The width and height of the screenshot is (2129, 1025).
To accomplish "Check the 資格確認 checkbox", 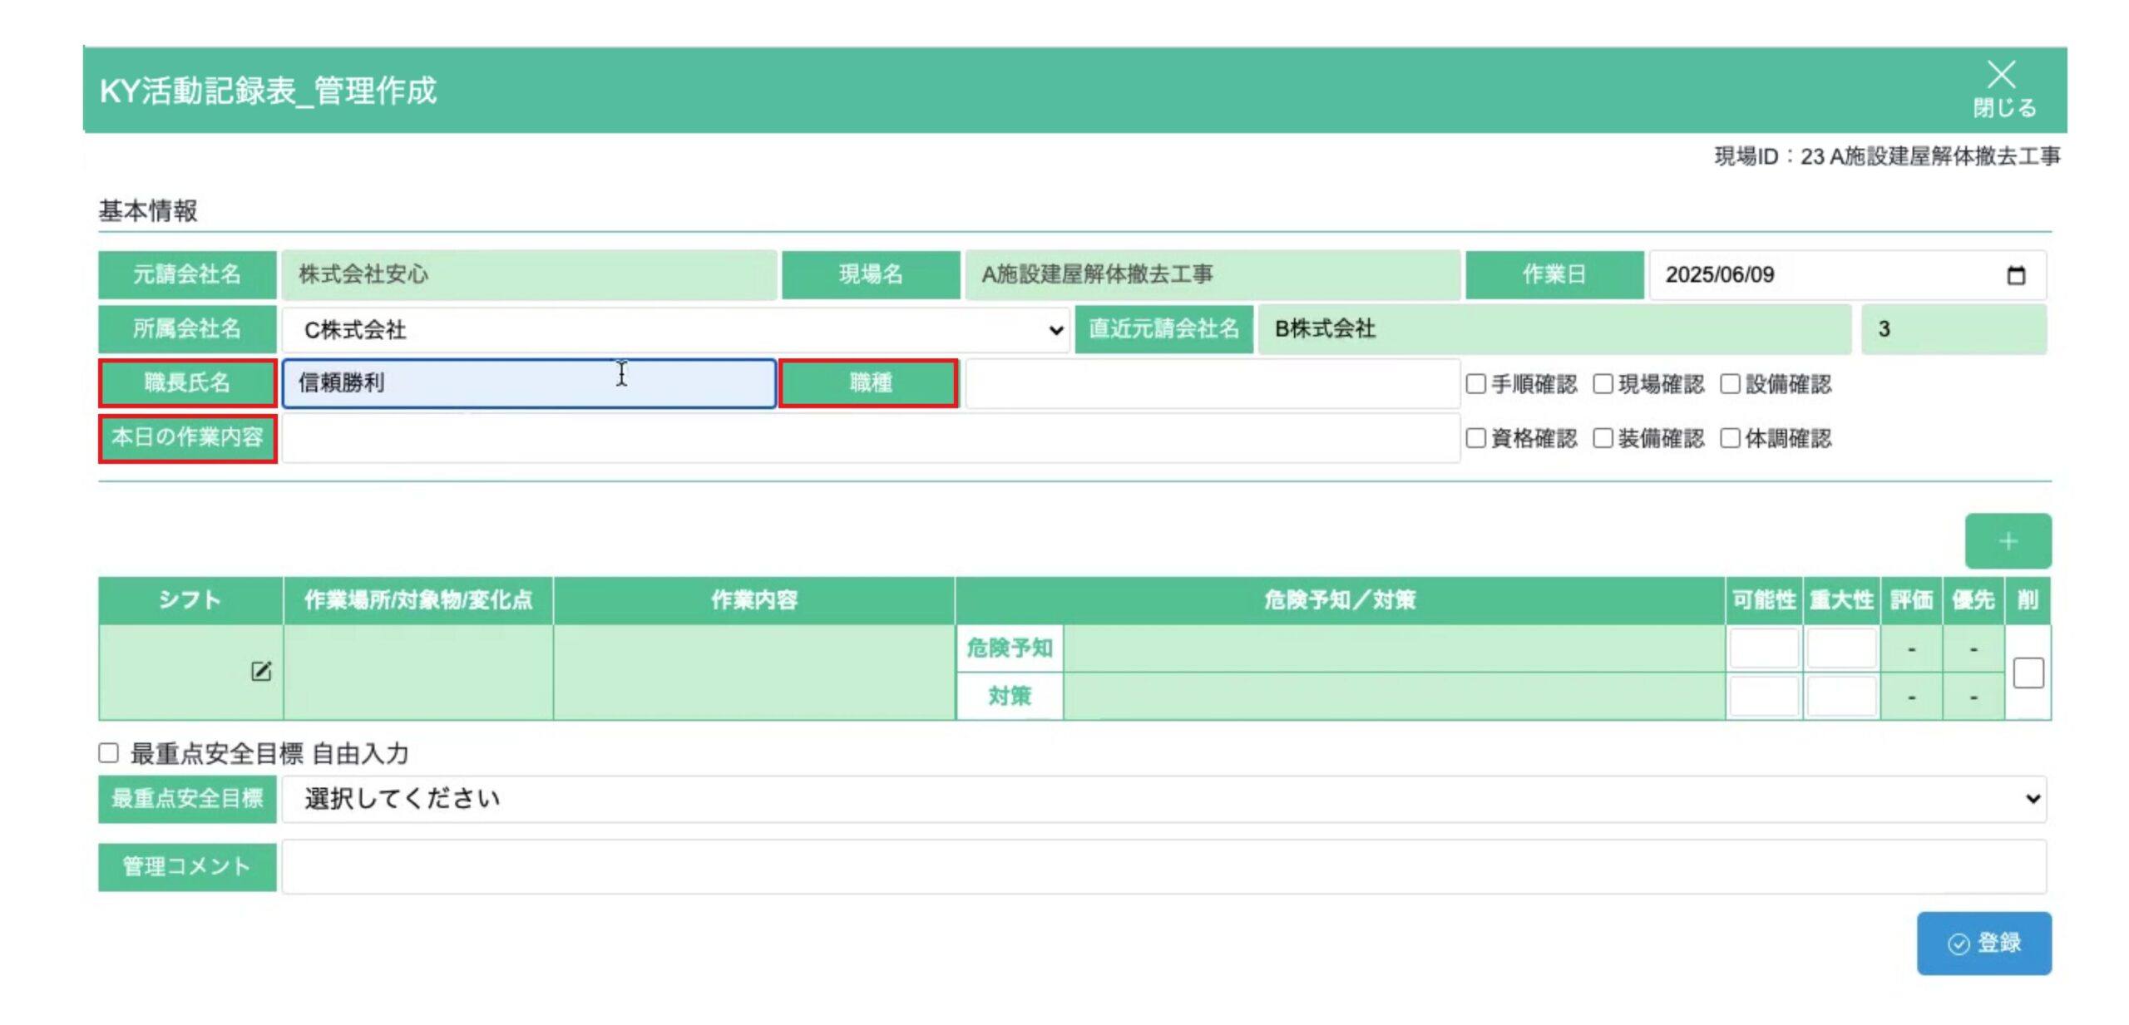I will click(x=1475, y=438).
